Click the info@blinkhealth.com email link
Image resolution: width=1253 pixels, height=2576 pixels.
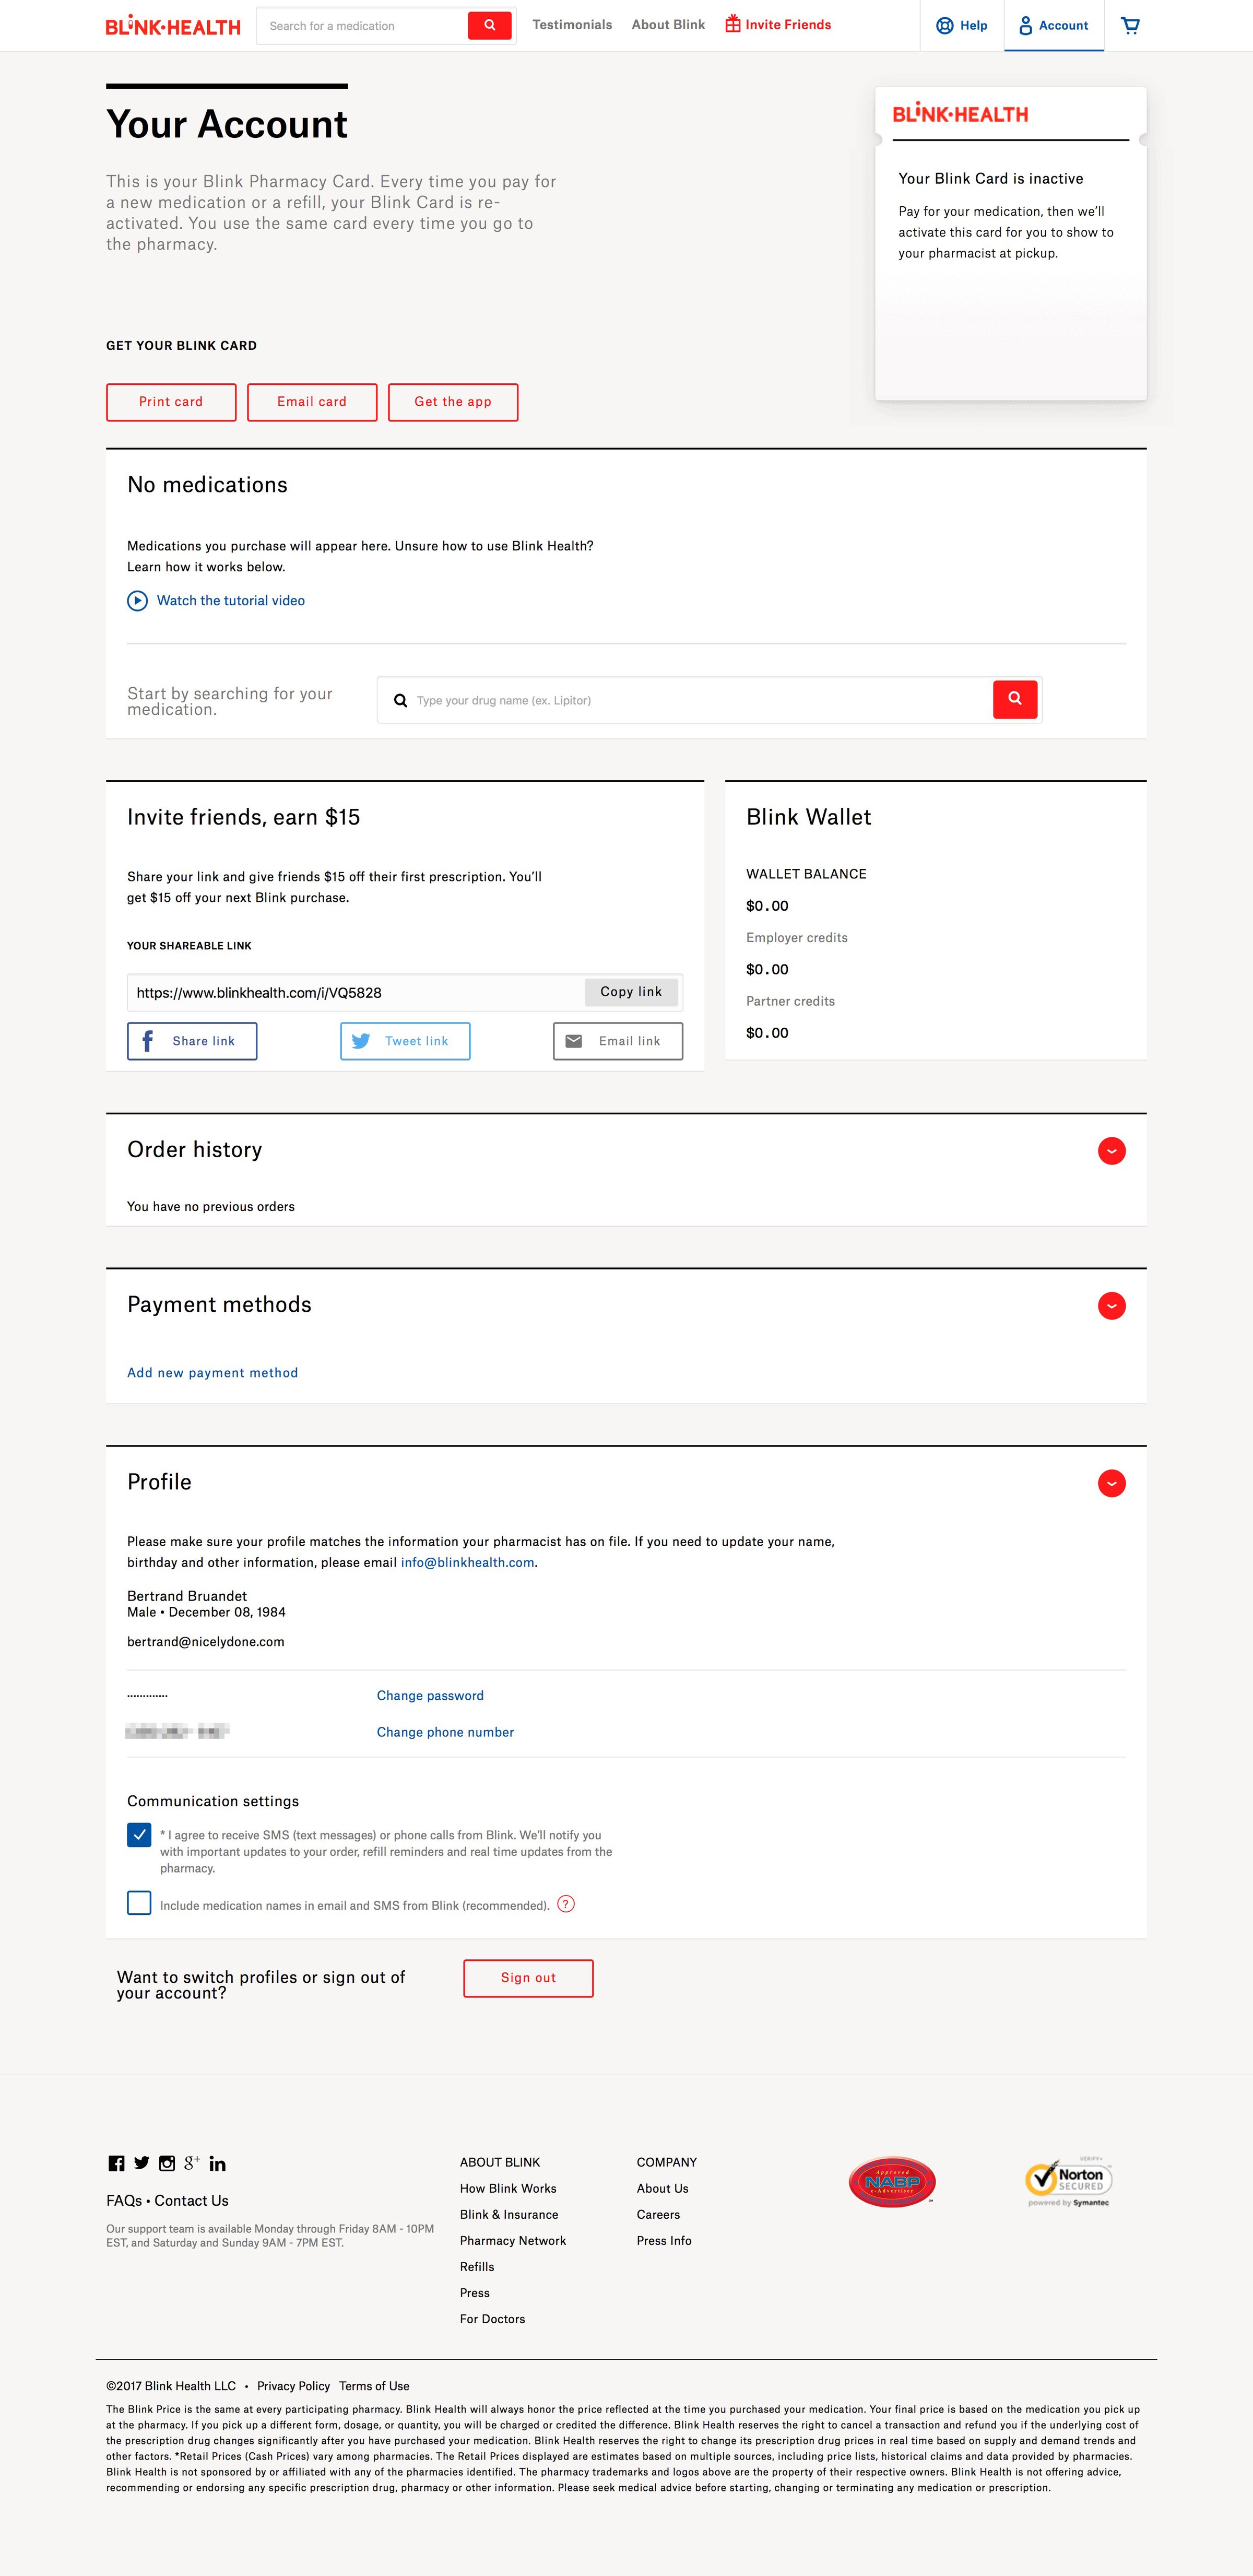click(467, 1563)
